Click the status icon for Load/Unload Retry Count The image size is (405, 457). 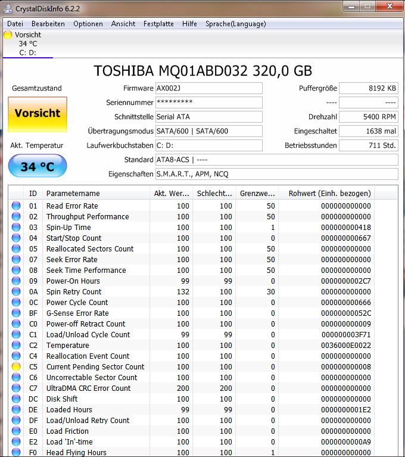(x=16, y=420)
